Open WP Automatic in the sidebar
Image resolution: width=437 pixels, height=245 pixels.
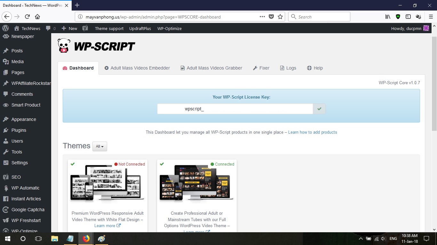[26, 188]
